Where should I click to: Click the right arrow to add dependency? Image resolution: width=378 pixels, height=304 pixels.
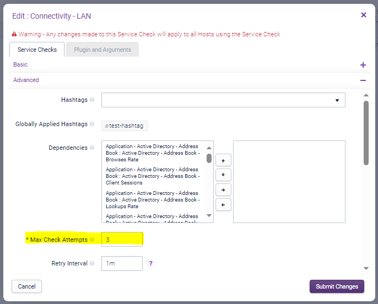tap(223, 190)
